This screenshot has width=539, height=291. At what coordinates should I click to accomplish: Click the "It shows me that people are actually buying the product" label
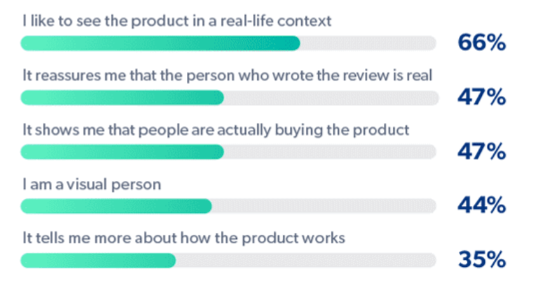tap(215, 130)
